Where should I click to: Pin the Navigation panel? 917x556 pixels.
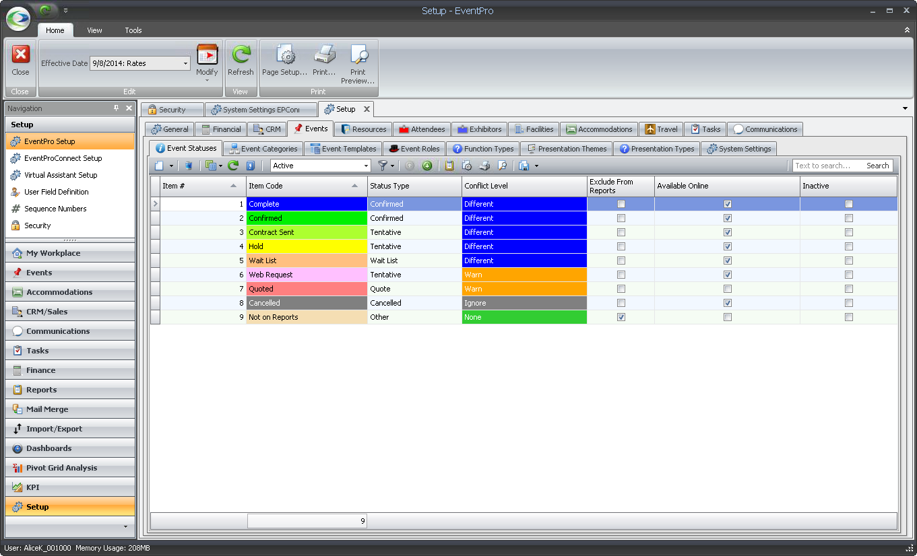click(x=116, y=108)
